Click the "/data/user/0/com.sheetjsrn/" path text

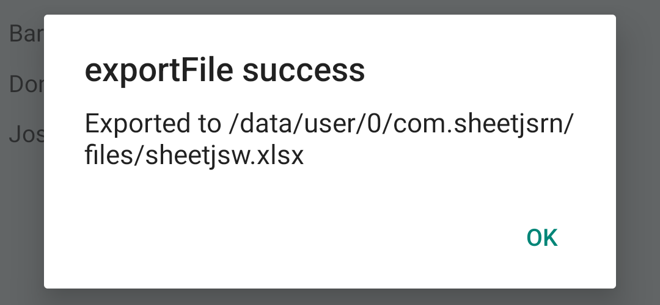(x=399, y=124)
